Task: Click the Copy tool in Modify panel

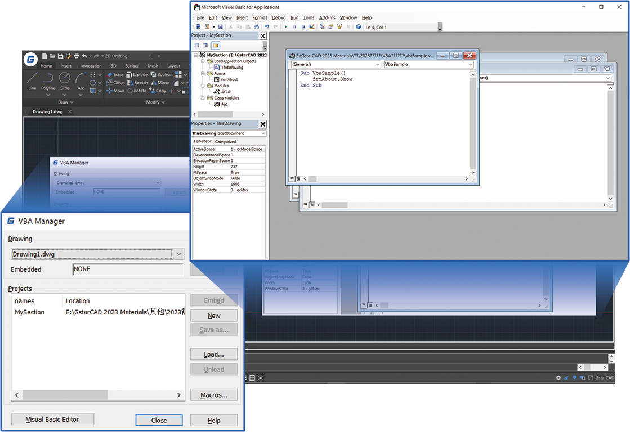Action: coord(158,91)
